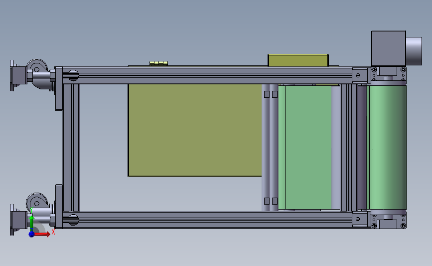The image size is (432, 266).
Task: Select the bottom aluminum extrusion rail
Action: [x=207, y=220]
